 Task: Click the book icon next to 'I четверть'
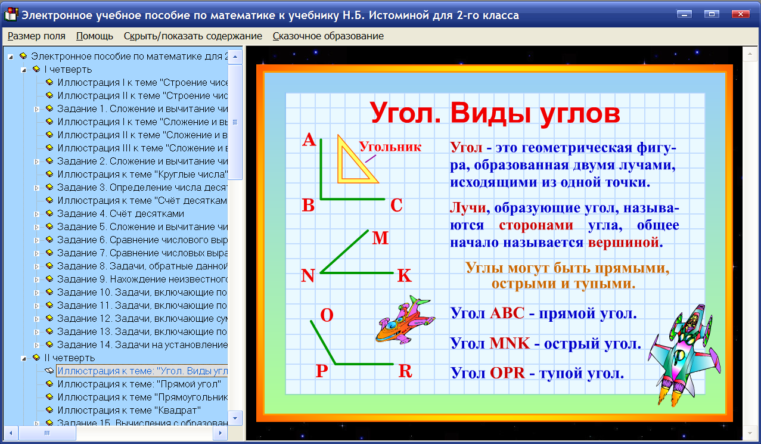point(36,69)
